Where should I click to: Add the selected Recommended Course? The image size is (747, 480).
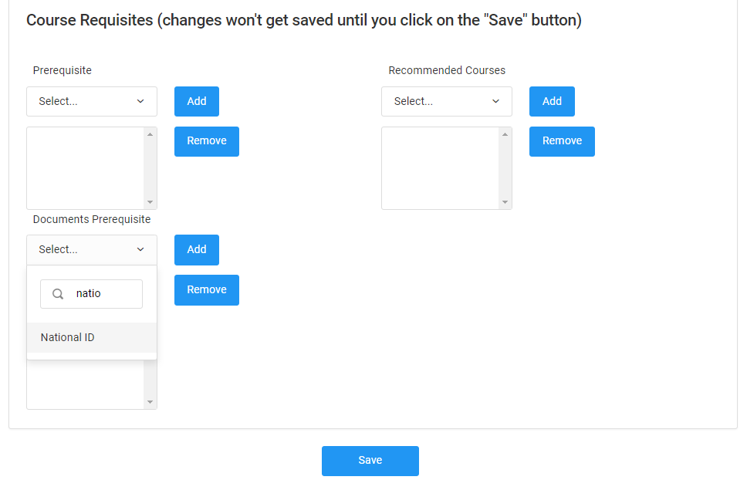(552, 102)
